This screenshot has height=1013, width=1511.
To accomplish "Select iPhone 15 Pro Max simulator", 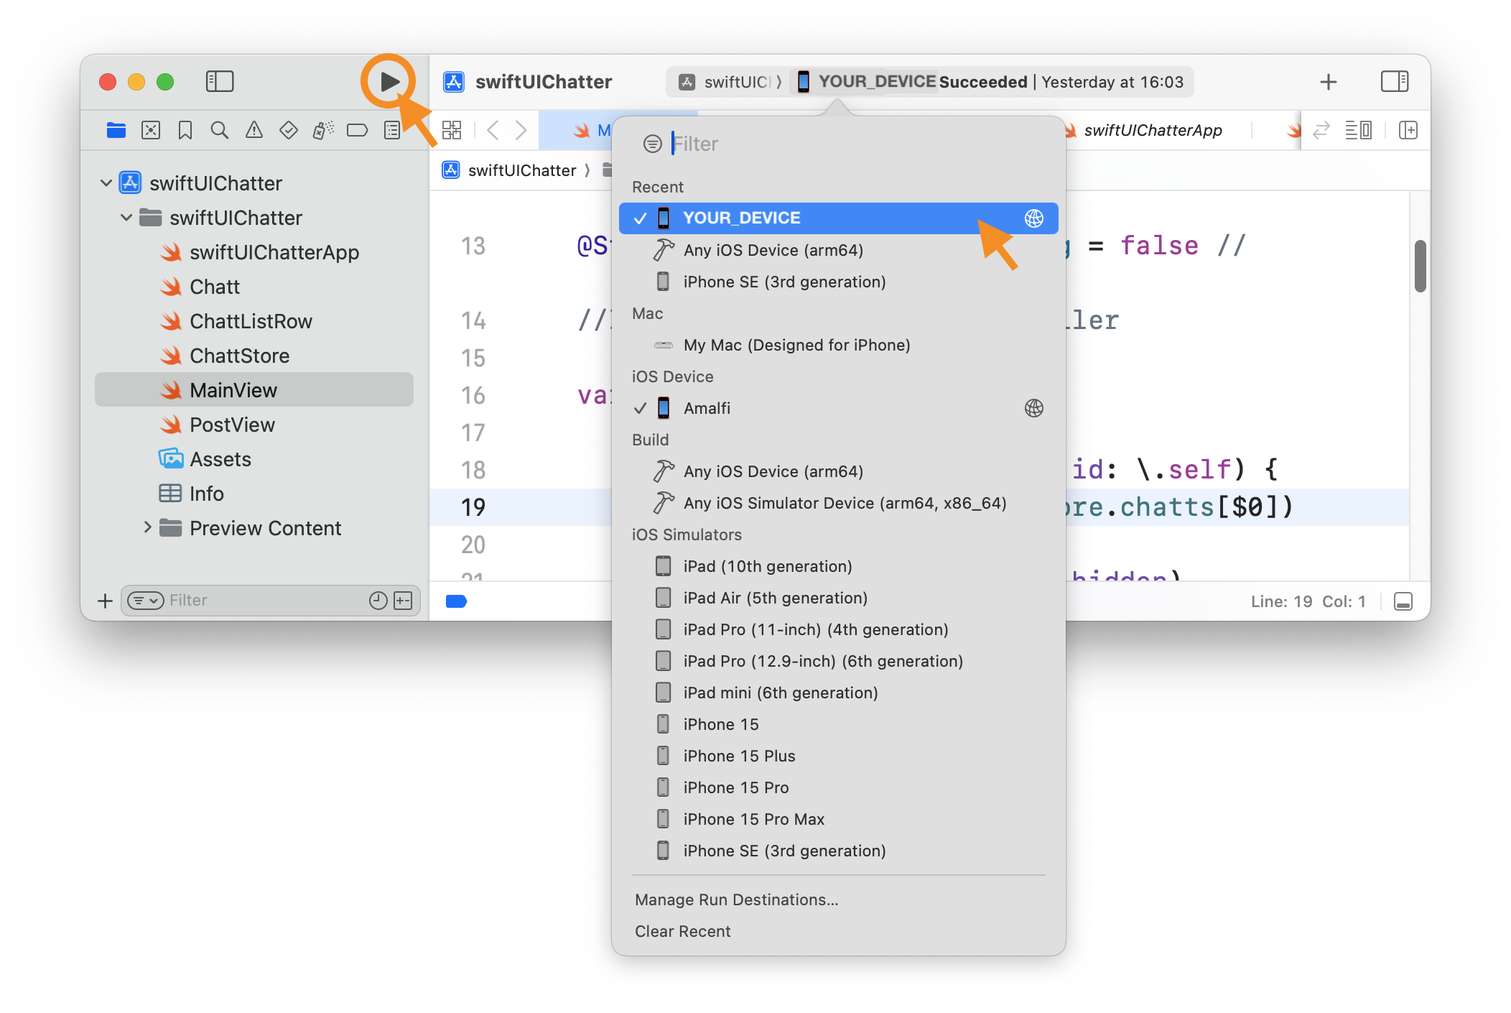I will tap(753, 819).
